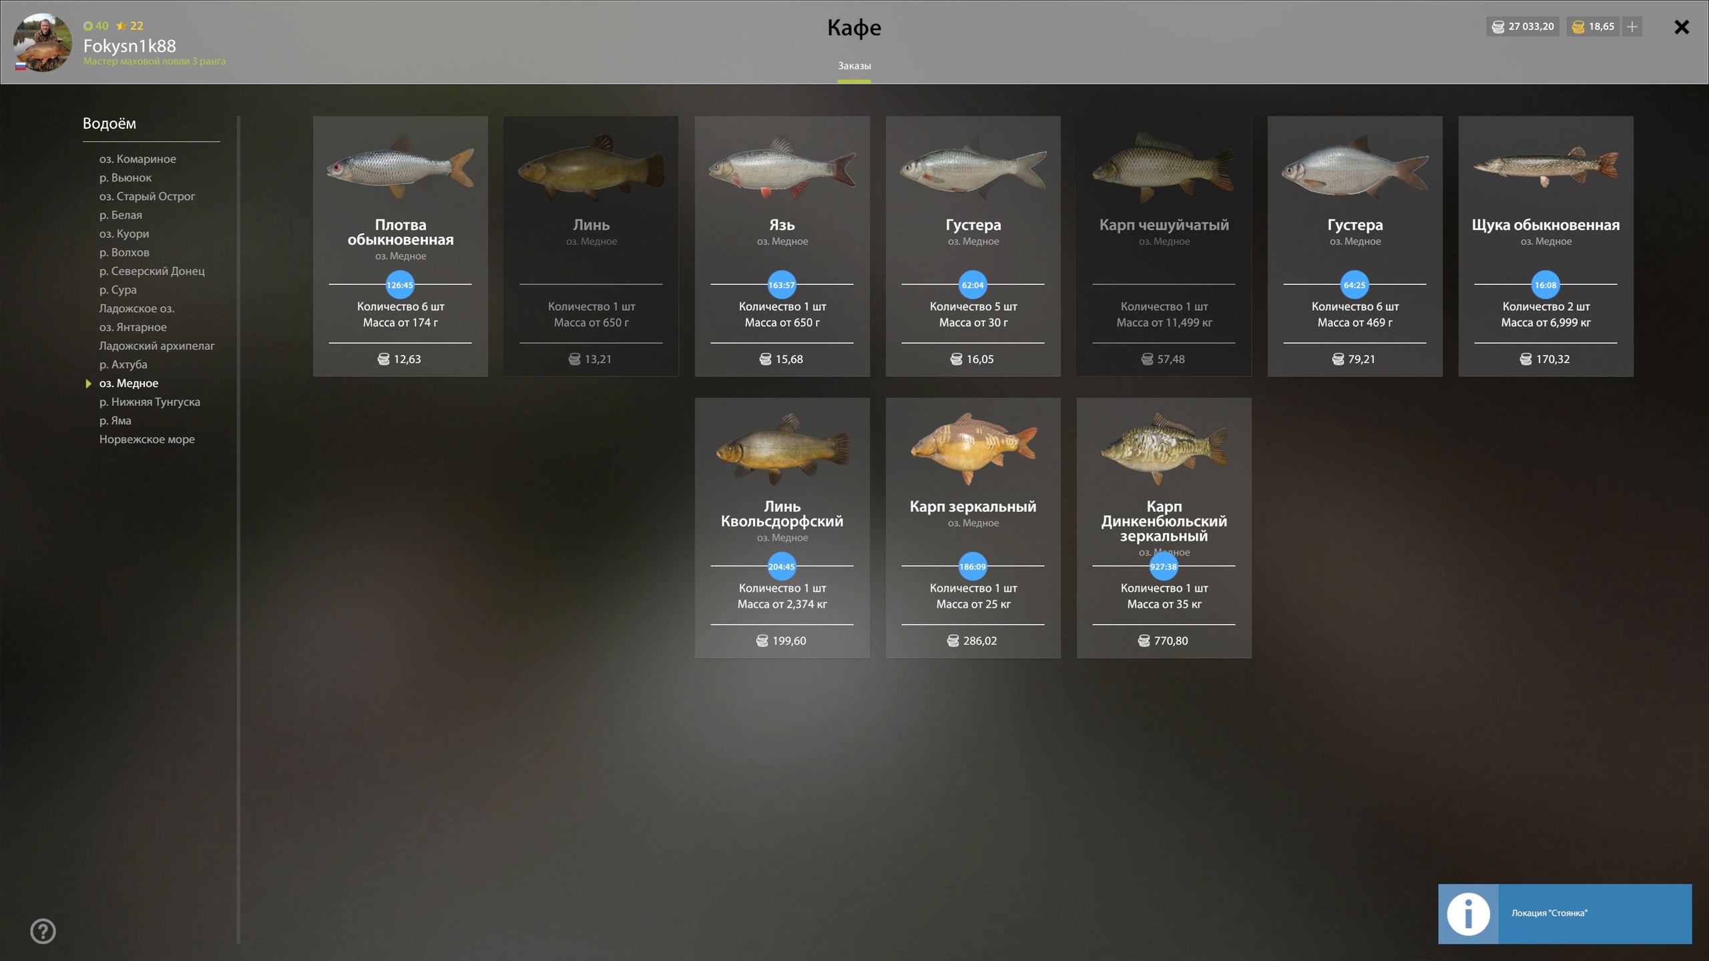Viewport: 1709px width, 961px height.
Task: Pick Ладожский архипелаг from the waterbodies
Action: coord(157,346)
